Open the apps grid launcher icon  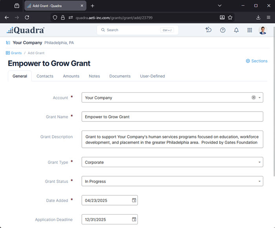point(249,30)
